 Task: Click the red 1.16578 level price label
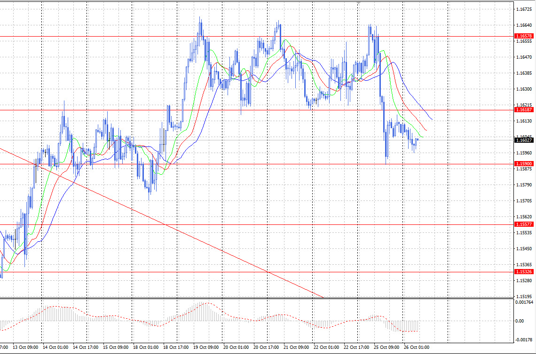524,36
